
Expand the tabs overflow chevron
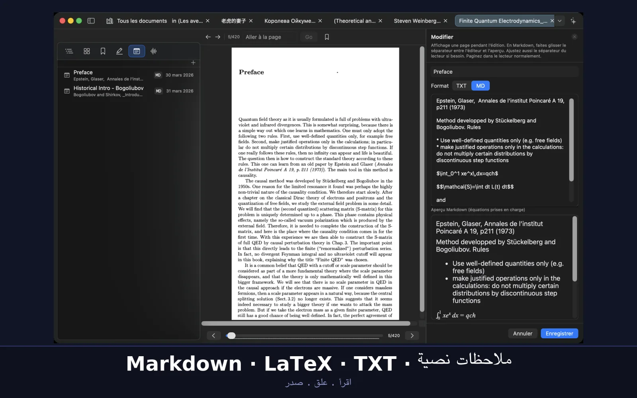coord(560,21)
